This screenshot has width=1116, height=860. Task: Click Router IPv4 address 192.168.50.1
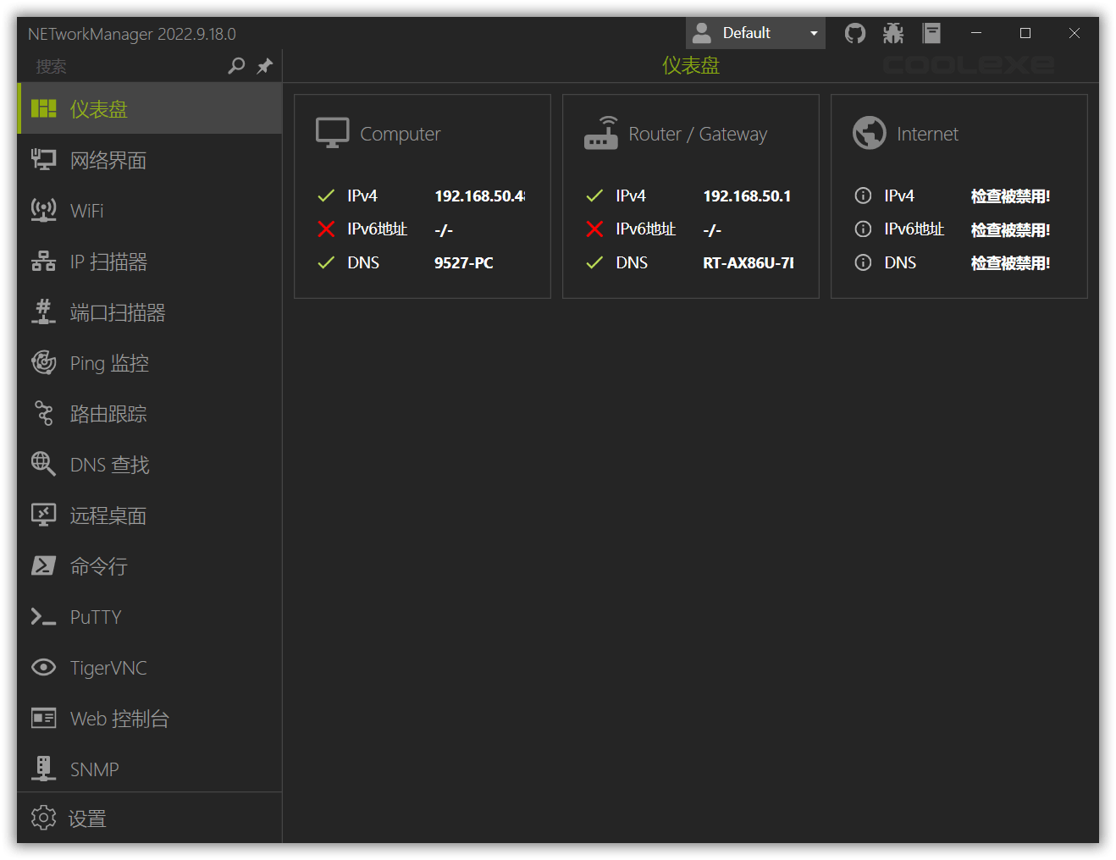click(747, 196)
